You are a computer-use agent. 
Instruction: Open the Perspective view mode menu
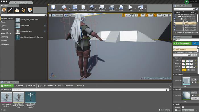coord(57,15)
